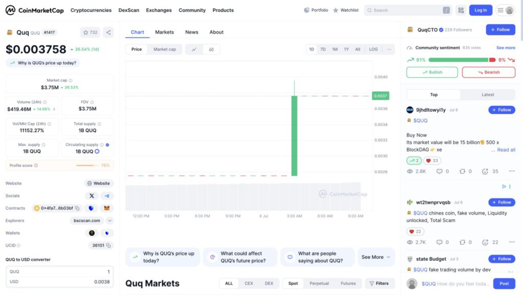This screenshot has height=295, width=523.
Task: Select the line chart icon
Action: 194,49
